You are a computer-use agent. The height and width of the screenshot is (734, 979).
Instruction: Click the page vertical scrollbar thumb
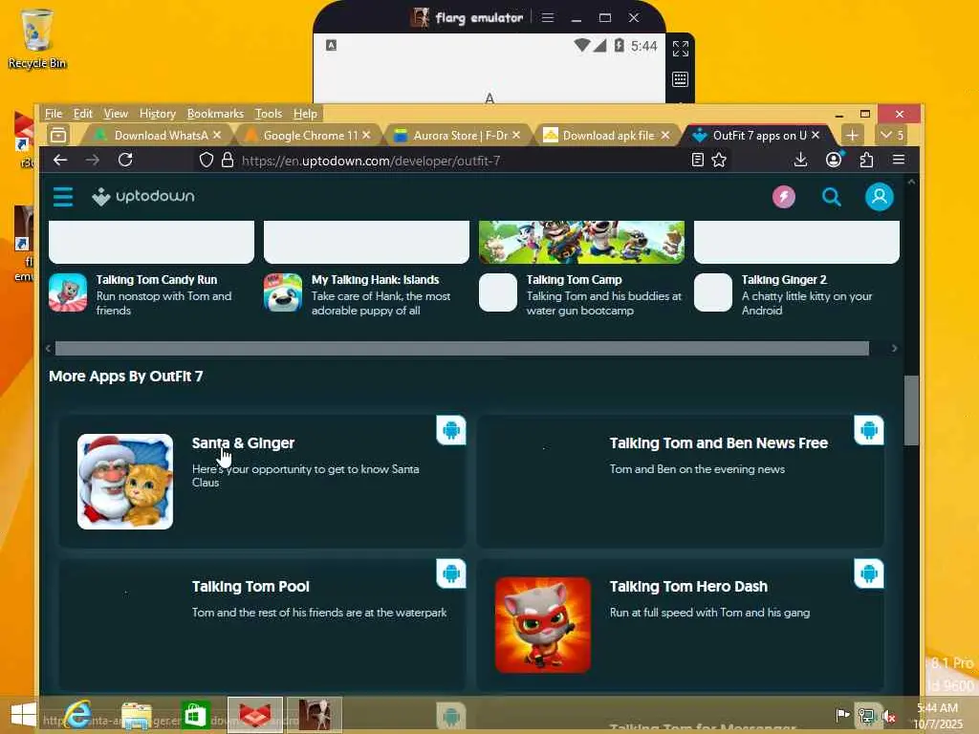(911, 410)
